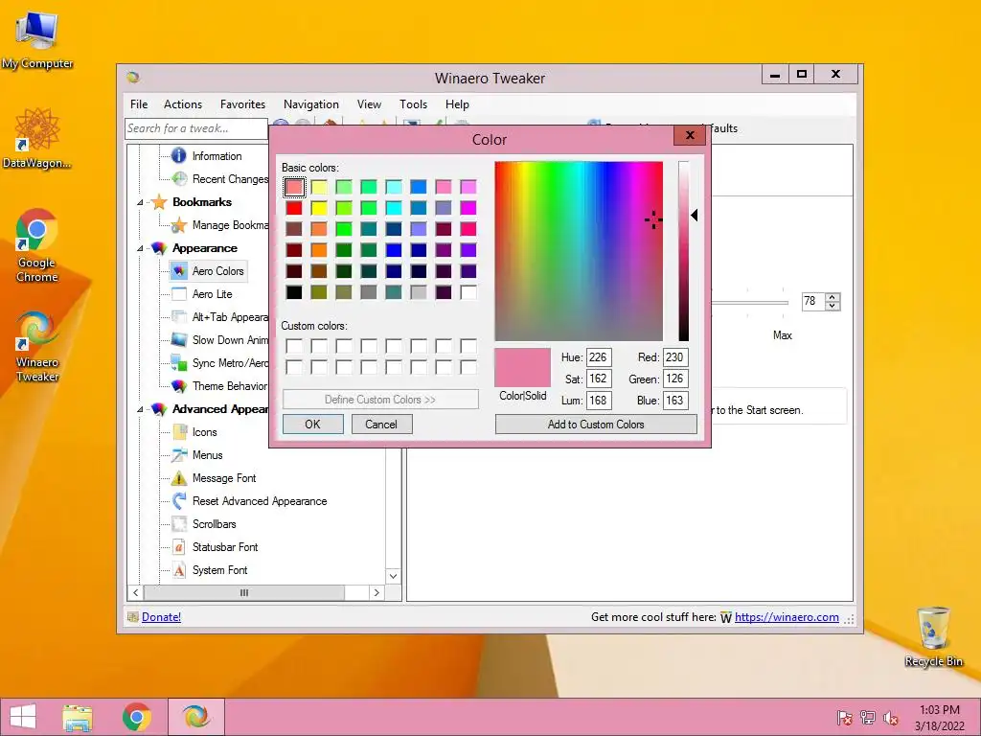Click the Recent Changes clock icon
The height and width of the screenshot is (736, 981).
coord(179,178)
